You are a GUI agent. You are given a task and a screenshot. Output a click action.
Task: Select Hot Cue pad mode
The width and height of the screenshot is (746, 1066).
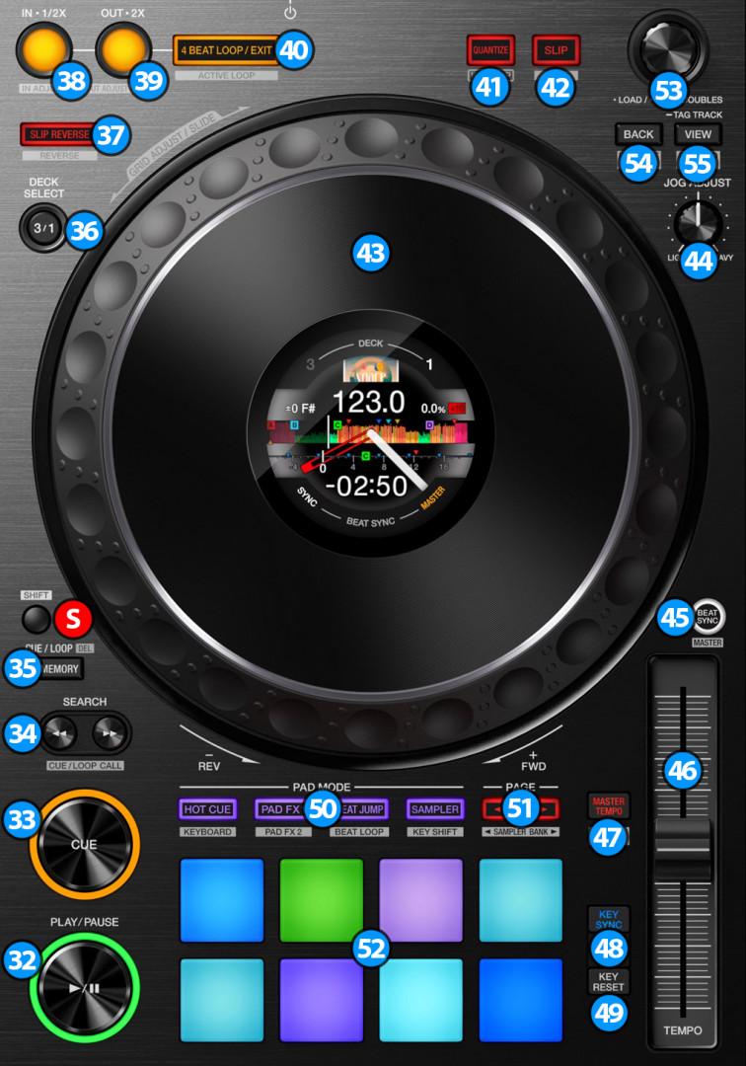click(207, 809)
